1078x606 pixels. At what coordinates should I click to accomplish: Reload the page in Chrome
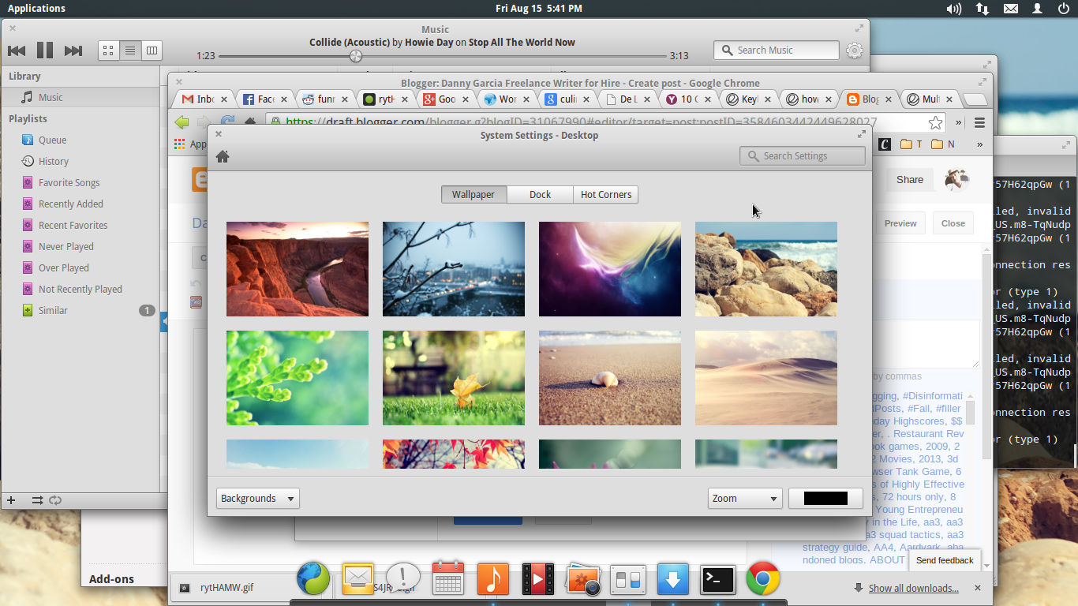[x=227, y=122]
